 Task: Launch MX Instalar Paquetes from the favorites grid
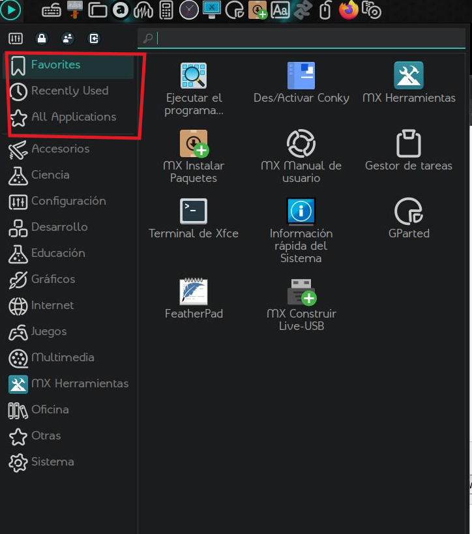194,157
